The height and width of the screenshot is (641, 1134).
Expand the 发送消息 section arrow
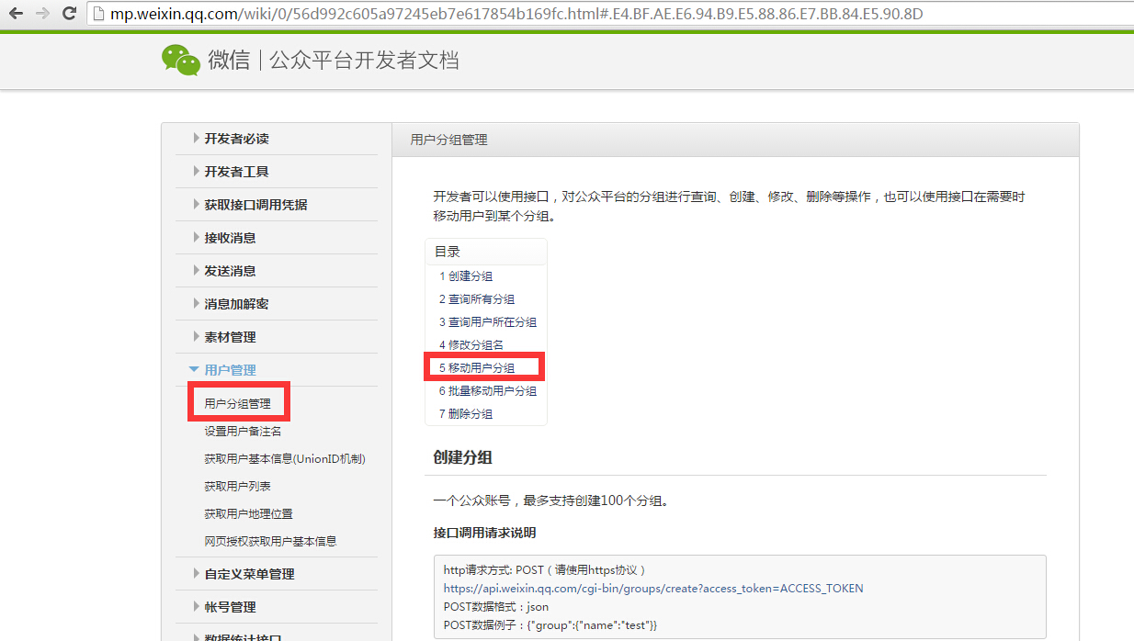(x=196, y=270)
